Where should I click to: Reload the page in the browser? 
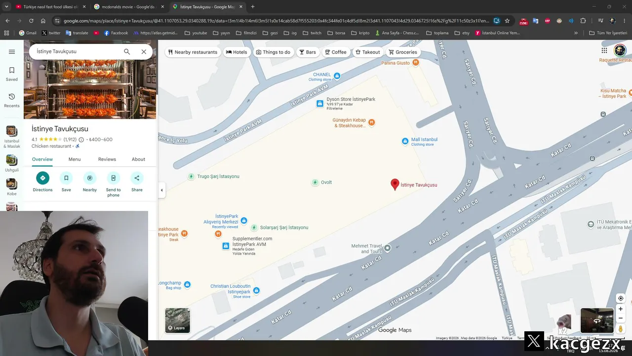[31, 21]
